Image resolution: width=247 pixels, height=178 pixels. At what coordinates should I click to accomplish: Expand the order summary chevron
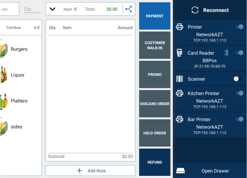[53, 9]
